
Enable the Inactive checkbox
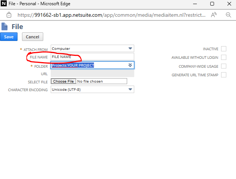point(224,49)
